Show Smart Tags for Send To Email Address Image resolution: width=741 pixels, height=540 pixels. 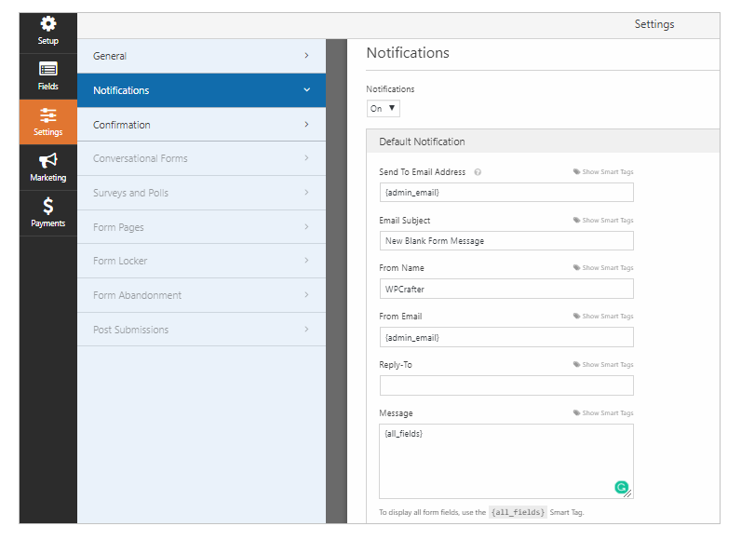603,172
